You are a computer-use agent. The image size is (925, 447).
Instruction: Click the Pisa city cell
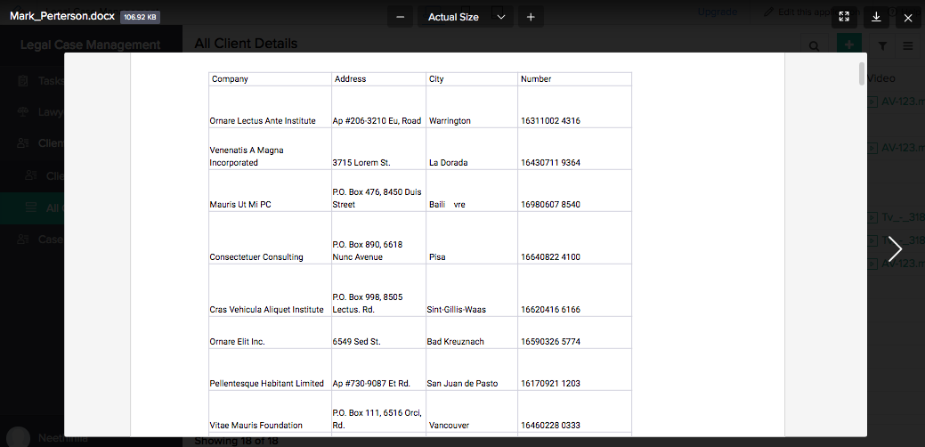[x=472, y=238]
